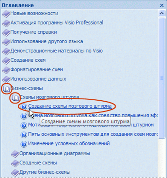Click the help icon for Изменение условных обозначений

click(x=24, y=144)
